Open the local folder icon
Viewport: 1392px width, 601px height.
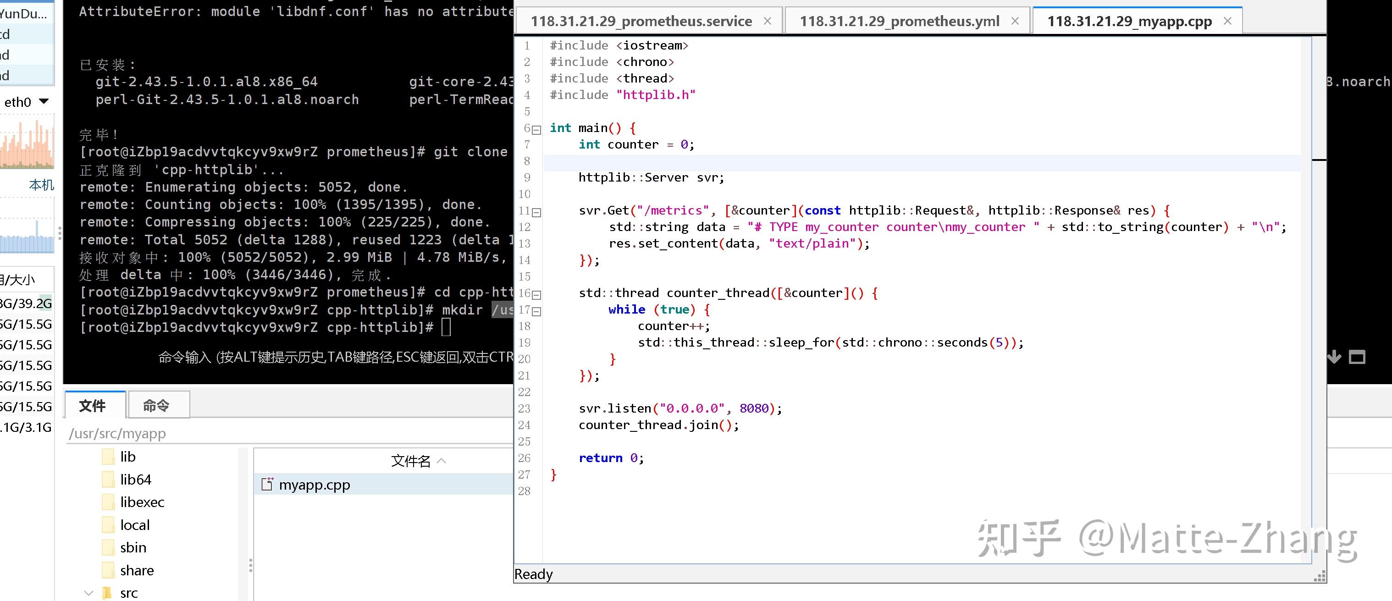108,525
